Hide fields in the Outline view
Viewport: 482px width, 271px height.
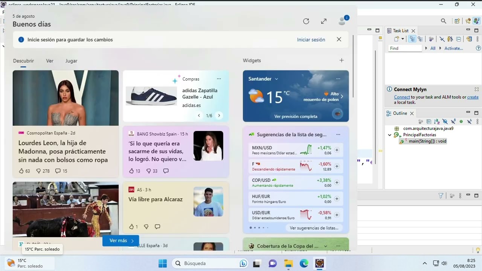445,122
